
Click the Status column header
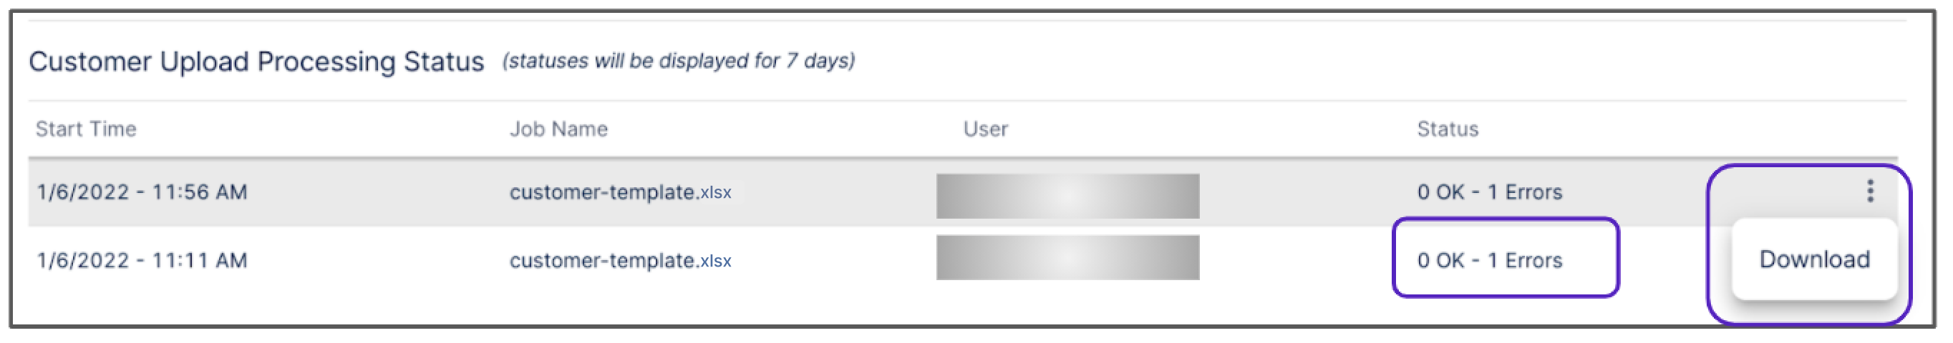pyautogui.click(x=1448, y=129)
